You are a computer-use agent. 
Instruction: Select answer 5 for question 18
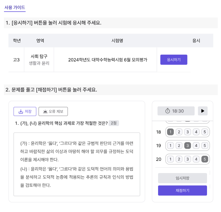click(205, 132)
